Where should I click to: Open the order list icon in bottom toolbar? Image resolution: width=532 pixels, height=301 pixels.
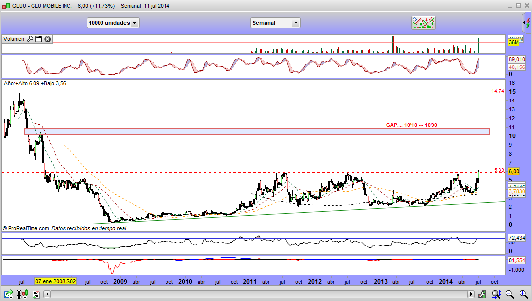coord(36,294)
